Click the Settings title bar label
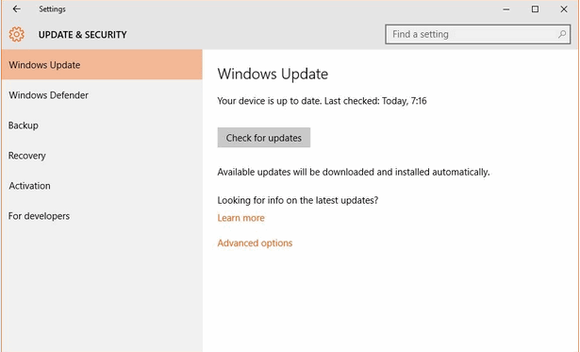 tap(52, 9)
